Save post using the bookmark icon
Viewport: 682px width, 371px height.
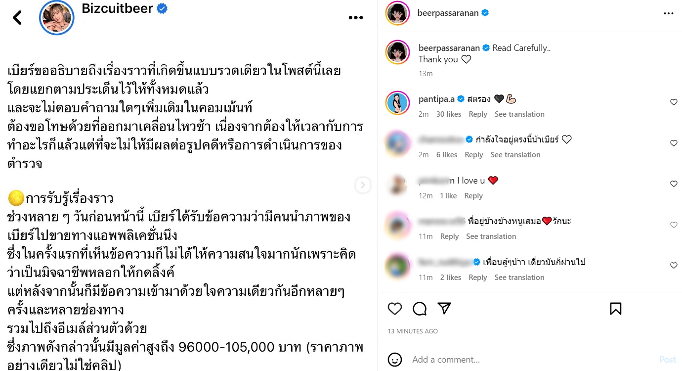616,309
